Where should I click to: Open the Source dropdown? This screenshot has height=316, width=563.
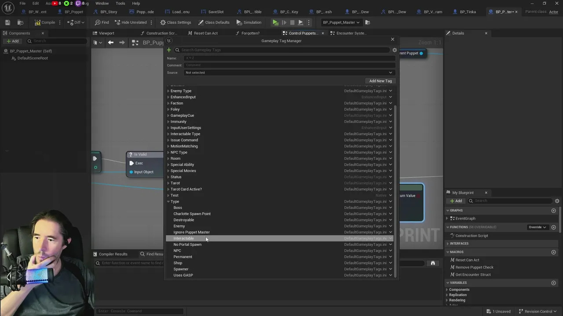289,73
